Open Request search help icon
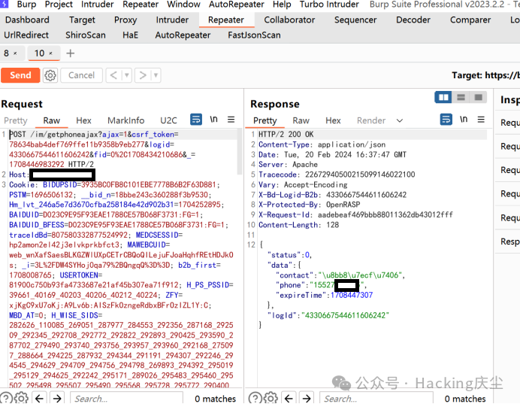This screenshot has width=520, height=404. (7, 398)
